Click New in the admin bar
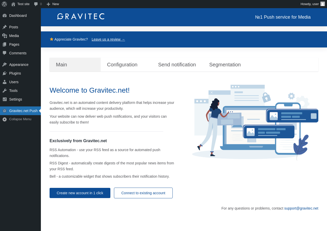The width and height of the screenshot is (327, 231). click(53, 4)
